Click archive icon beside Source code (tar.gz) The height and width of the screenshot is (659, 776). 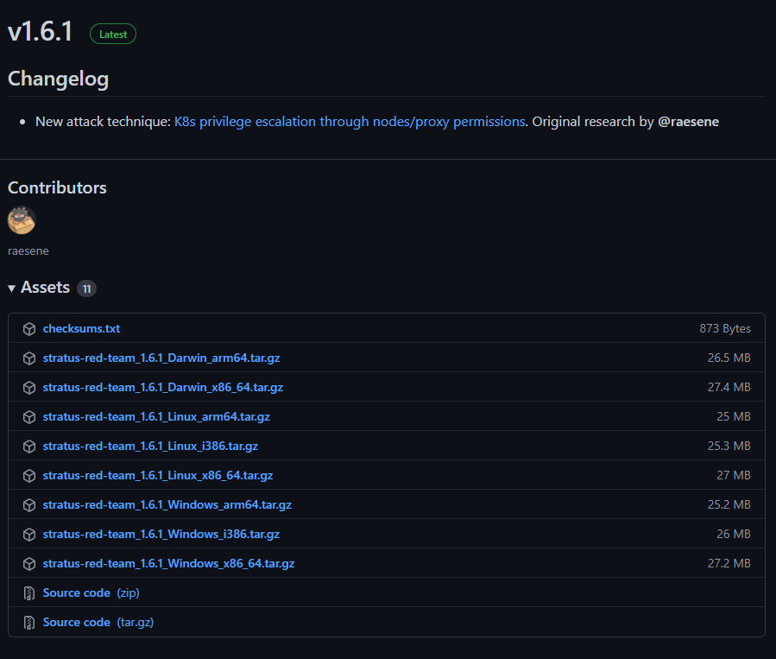point(29,623)
